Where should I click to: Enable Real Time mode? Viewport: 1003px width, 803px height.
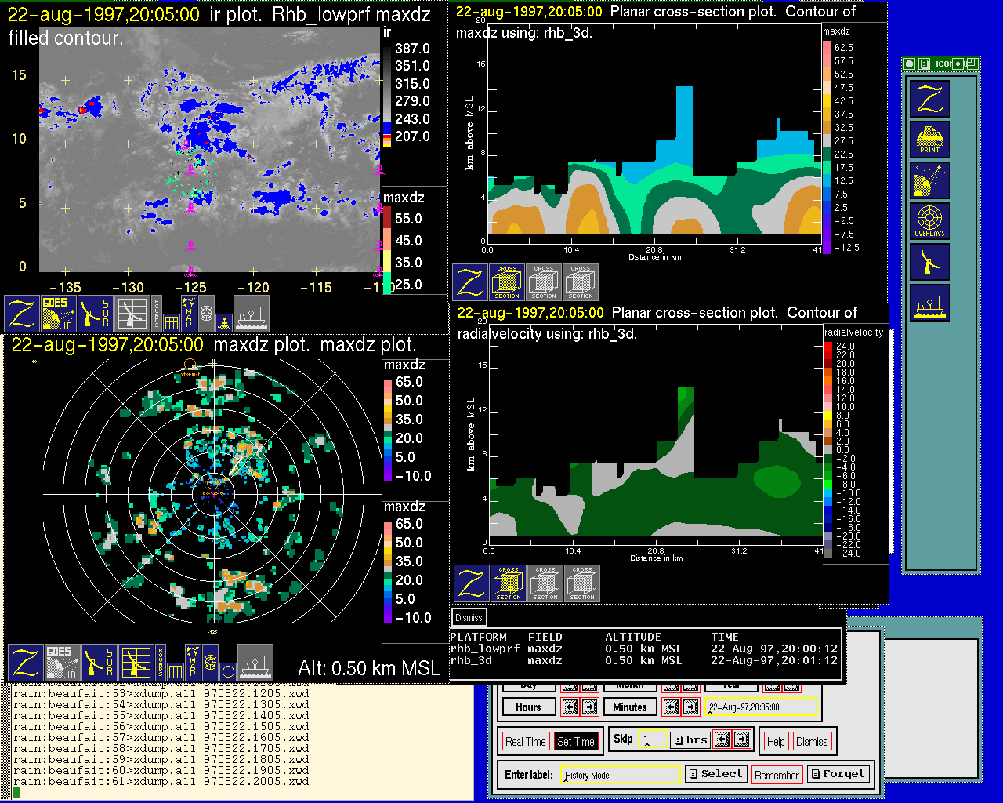[x=525, y=742]
